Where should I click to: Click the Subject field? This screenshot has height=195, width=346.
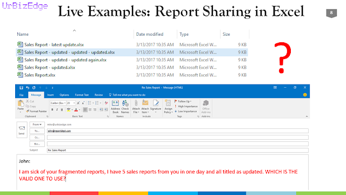click(x=178, y=151)
